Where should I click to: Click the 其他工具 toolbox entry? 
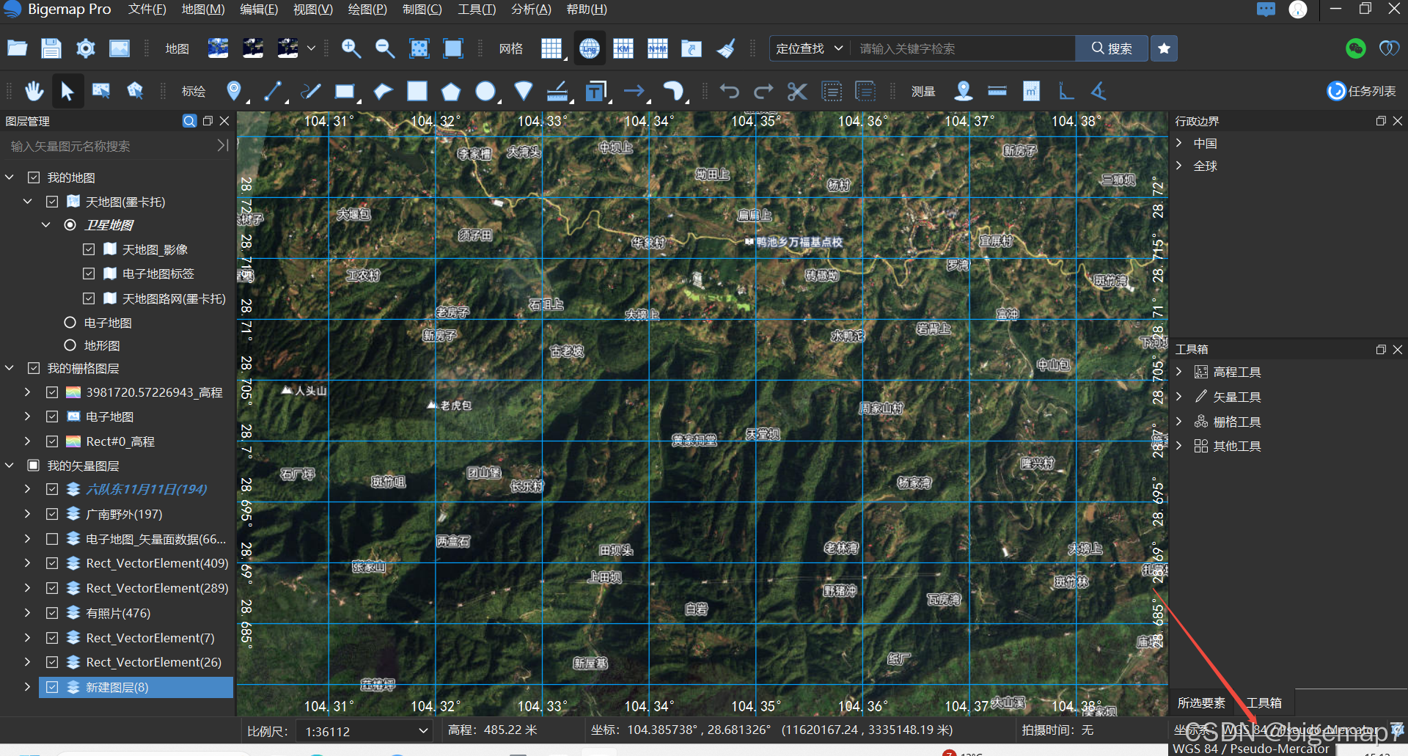1237,446
